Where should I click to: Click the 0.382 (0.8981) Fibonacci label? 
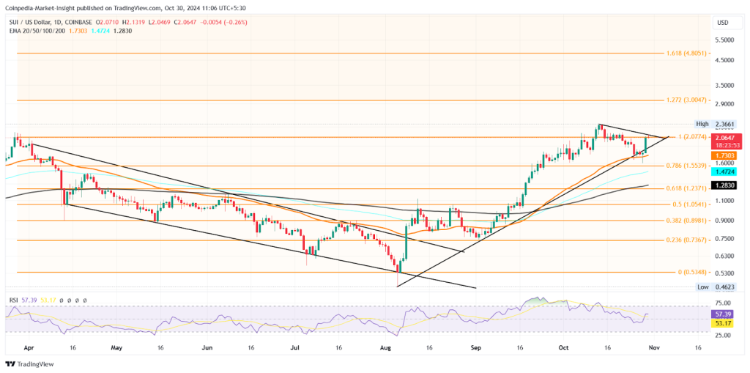point(686,221)
